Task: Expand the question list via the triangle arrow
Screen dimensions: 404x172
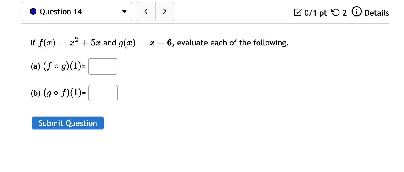Action: [124, 12]
